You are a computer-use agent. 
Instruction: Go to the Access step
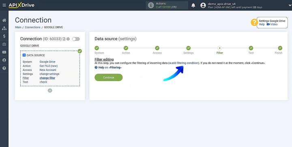(157, 48)
